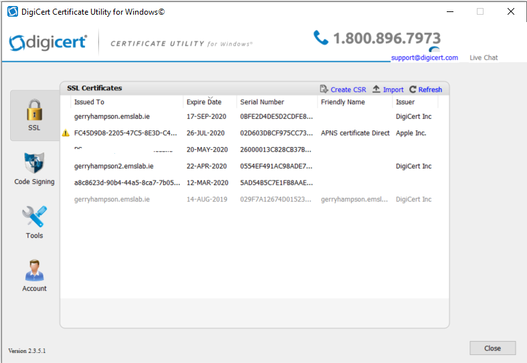Hit the Refresh link
The image size is (527, 363).
[430, 90]
